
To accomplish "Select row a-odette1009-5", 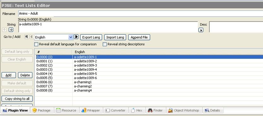I will coord(149,74).
